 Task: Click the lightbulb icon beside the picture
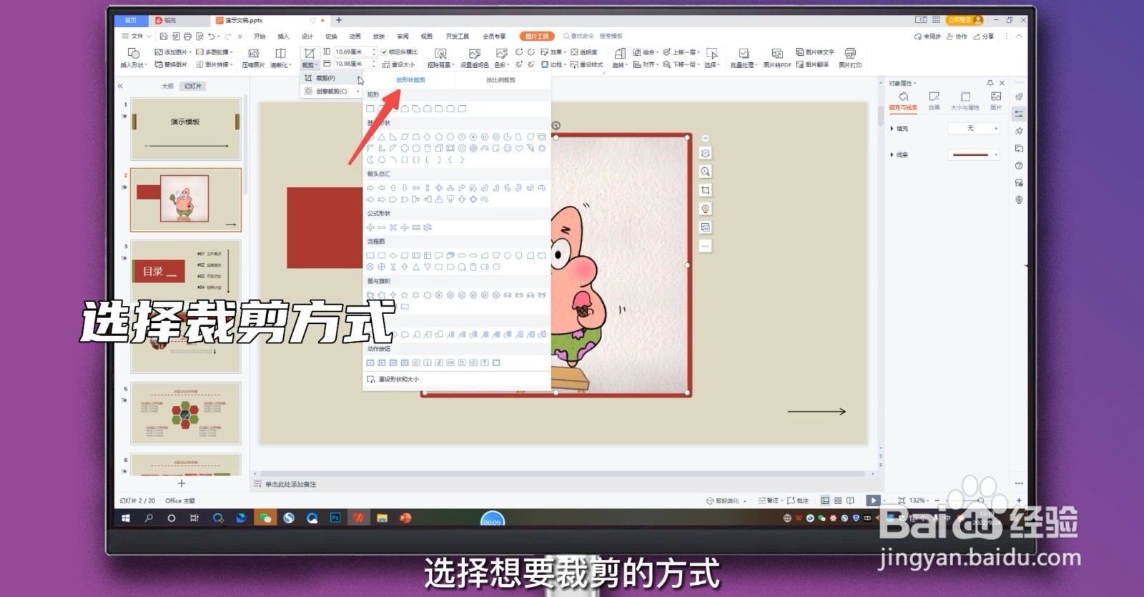[x=705, y=209]
